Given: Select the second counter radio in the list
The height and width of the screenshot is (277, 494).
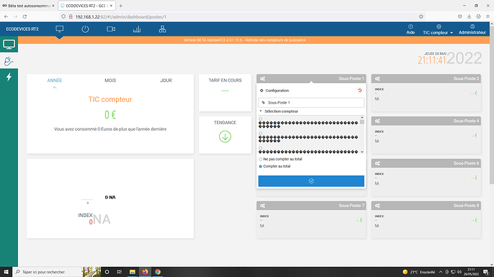Looking at the screenshot, I should pyautogui.click(x=261, y=134).
